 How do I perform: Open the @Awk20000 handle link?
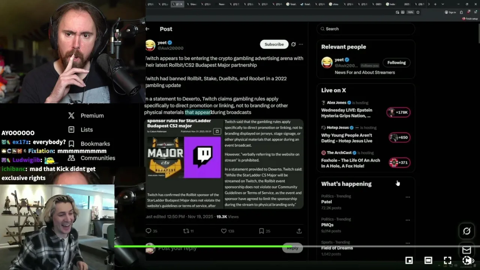pyautogui.click(x=170, y=48)
